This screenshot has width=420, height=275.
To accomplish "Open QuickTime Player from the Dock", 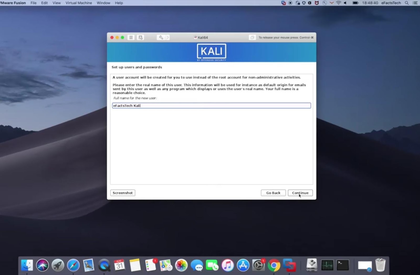I will [104, 265].
